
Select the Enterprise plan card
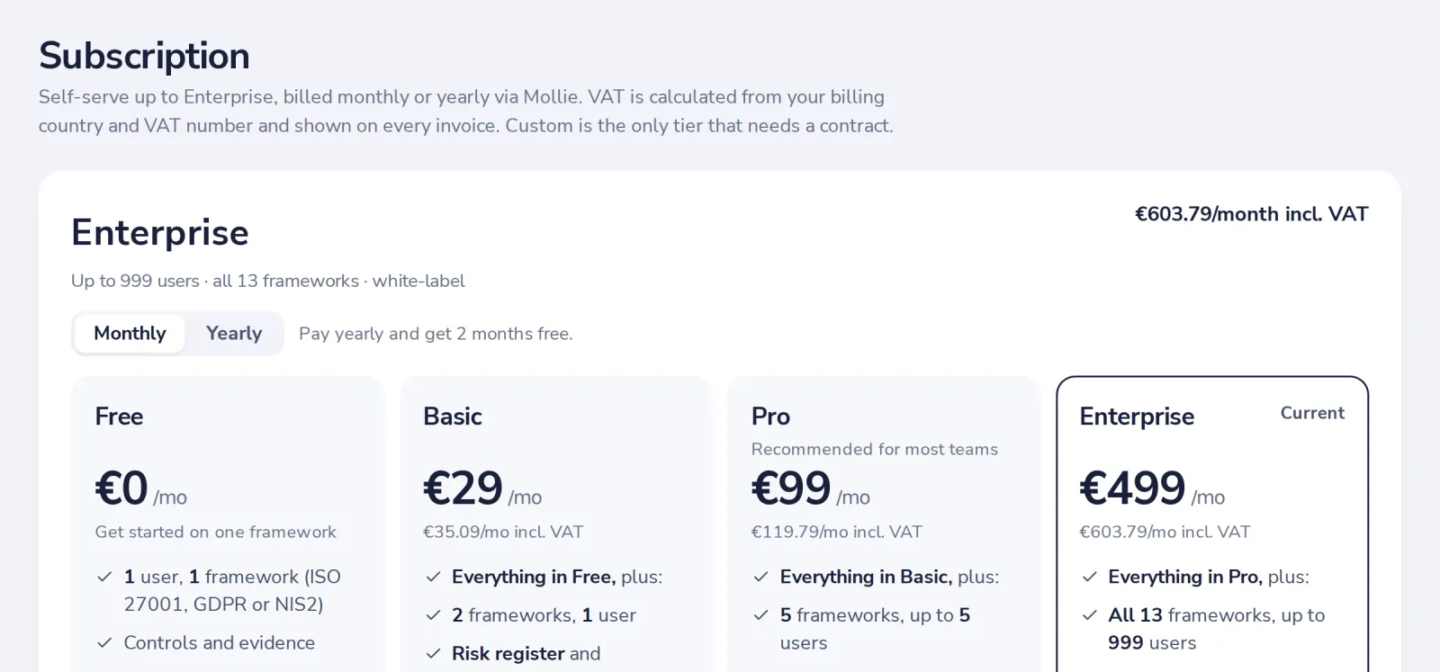click(1212, 524)
